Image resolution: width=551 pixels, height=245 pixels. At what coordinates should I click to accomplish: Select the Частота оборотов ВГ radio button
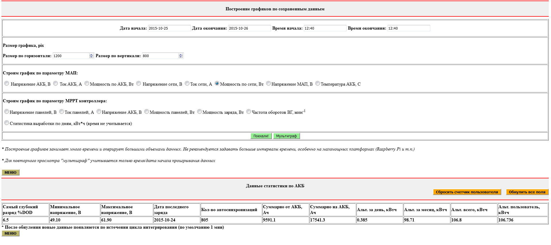pyautogui.click(x=249, y=112)
